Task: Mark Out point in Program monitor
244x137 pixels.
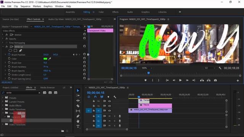Action: pos(159,80)
